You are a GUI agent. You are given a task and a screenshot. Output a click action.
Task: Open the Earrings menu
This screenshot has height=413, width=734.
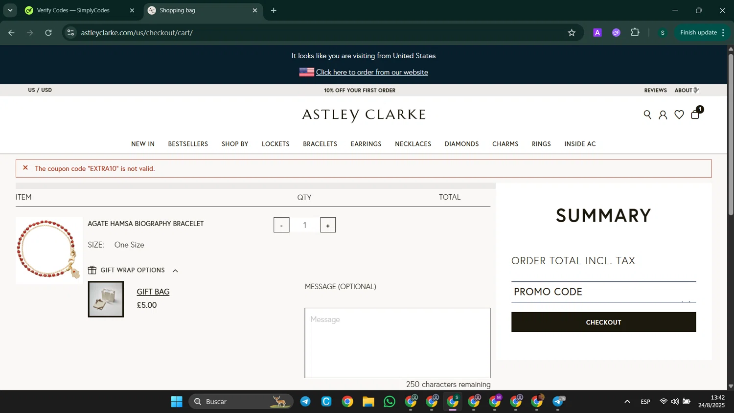(366, 144)
